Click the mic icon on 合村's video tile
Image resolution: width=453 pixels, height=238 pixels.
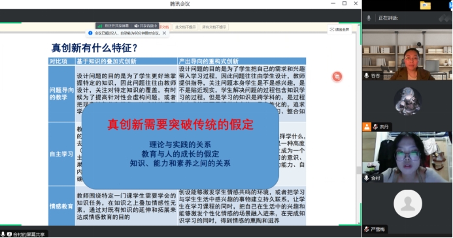point(367,178)
